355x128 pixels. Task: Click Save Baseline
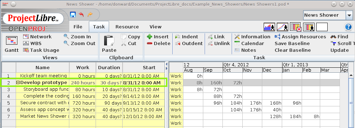point(292,43)
